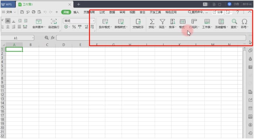This screenshot has height=139, width=254.
Task: Click the decrease indent icon
Action: point(20,21)
